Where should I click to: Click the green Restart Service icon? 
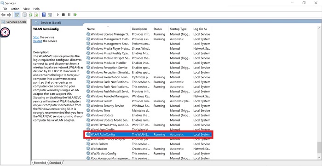75,15
